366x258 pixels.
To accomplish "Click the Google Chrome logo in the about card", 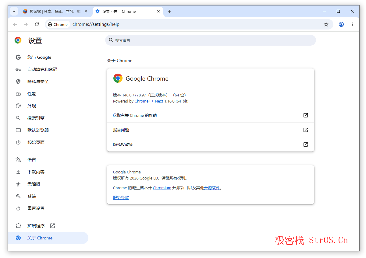I will [x=118, y=78].
